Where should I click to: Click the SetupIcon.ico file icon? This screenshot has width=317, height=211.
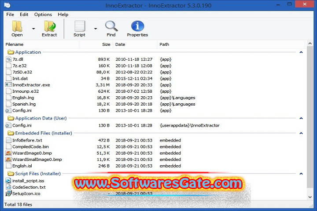pyautogui.click(x=8, y=193)
